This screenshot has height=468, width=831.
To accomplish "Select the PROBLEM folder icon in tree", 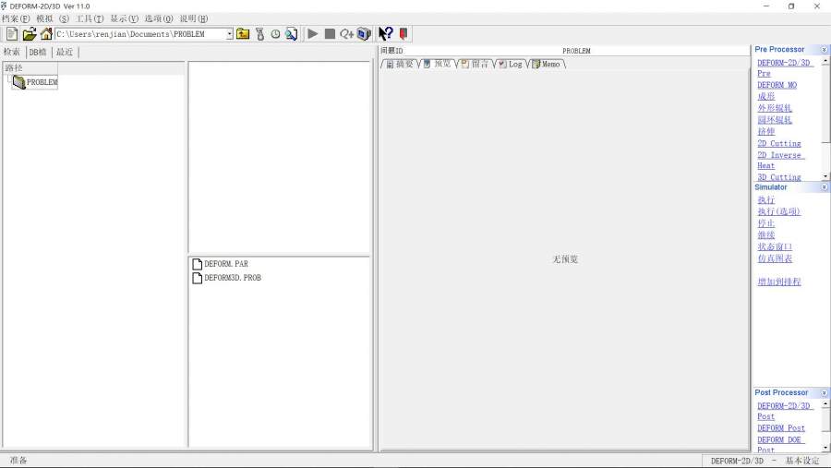I will [x=19, y=82].
